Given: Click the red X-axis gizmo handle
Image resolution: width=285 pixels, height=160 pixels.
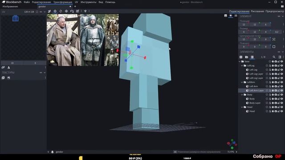Looking at the screenshot, I should pyautogui.click(x=145, y=58).
